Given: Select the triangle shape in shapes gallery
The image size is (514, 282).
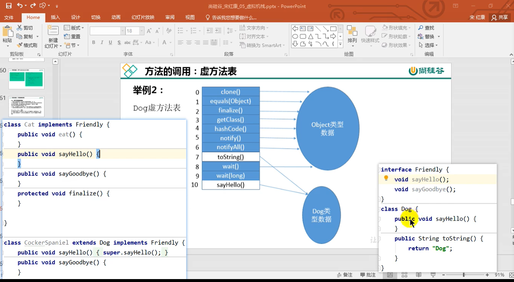Looking at the screenshot, I should click(x=311, y=37).
